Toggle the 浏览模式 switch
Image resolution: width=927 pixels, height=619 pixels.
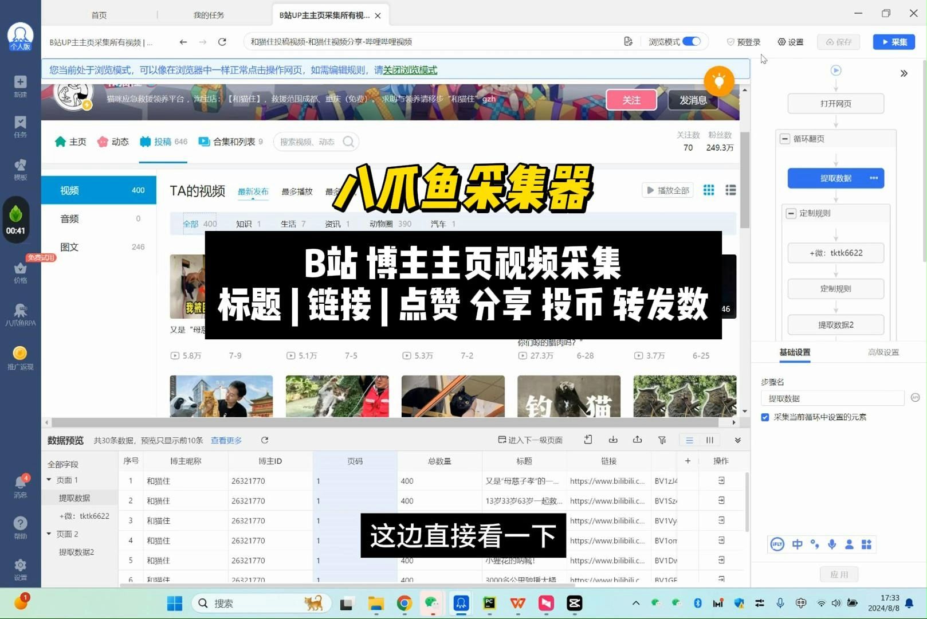tap(692, 41)
